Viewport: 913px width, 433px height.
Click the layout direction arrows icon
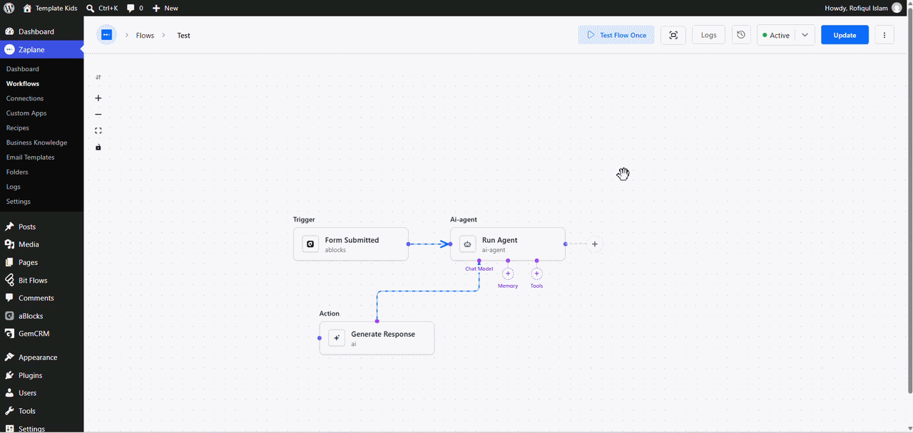[x=98, y=77]
